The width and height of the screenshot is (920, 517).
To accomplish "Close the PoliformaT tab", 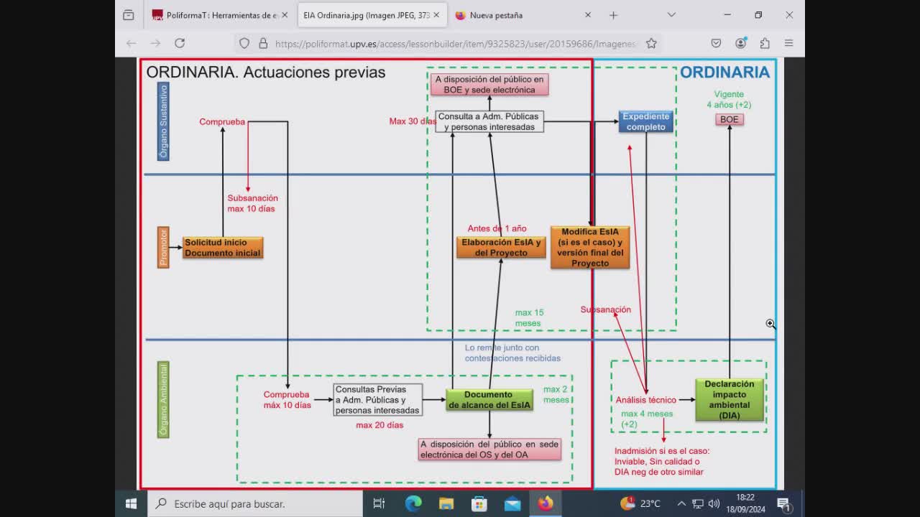I will (x=285, y=15).
